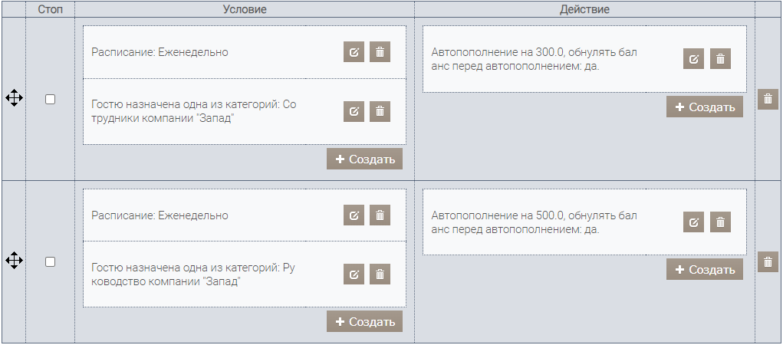Create a new action in second rule
The height and width of the screenshot is (345, 783).
[705, 269]
